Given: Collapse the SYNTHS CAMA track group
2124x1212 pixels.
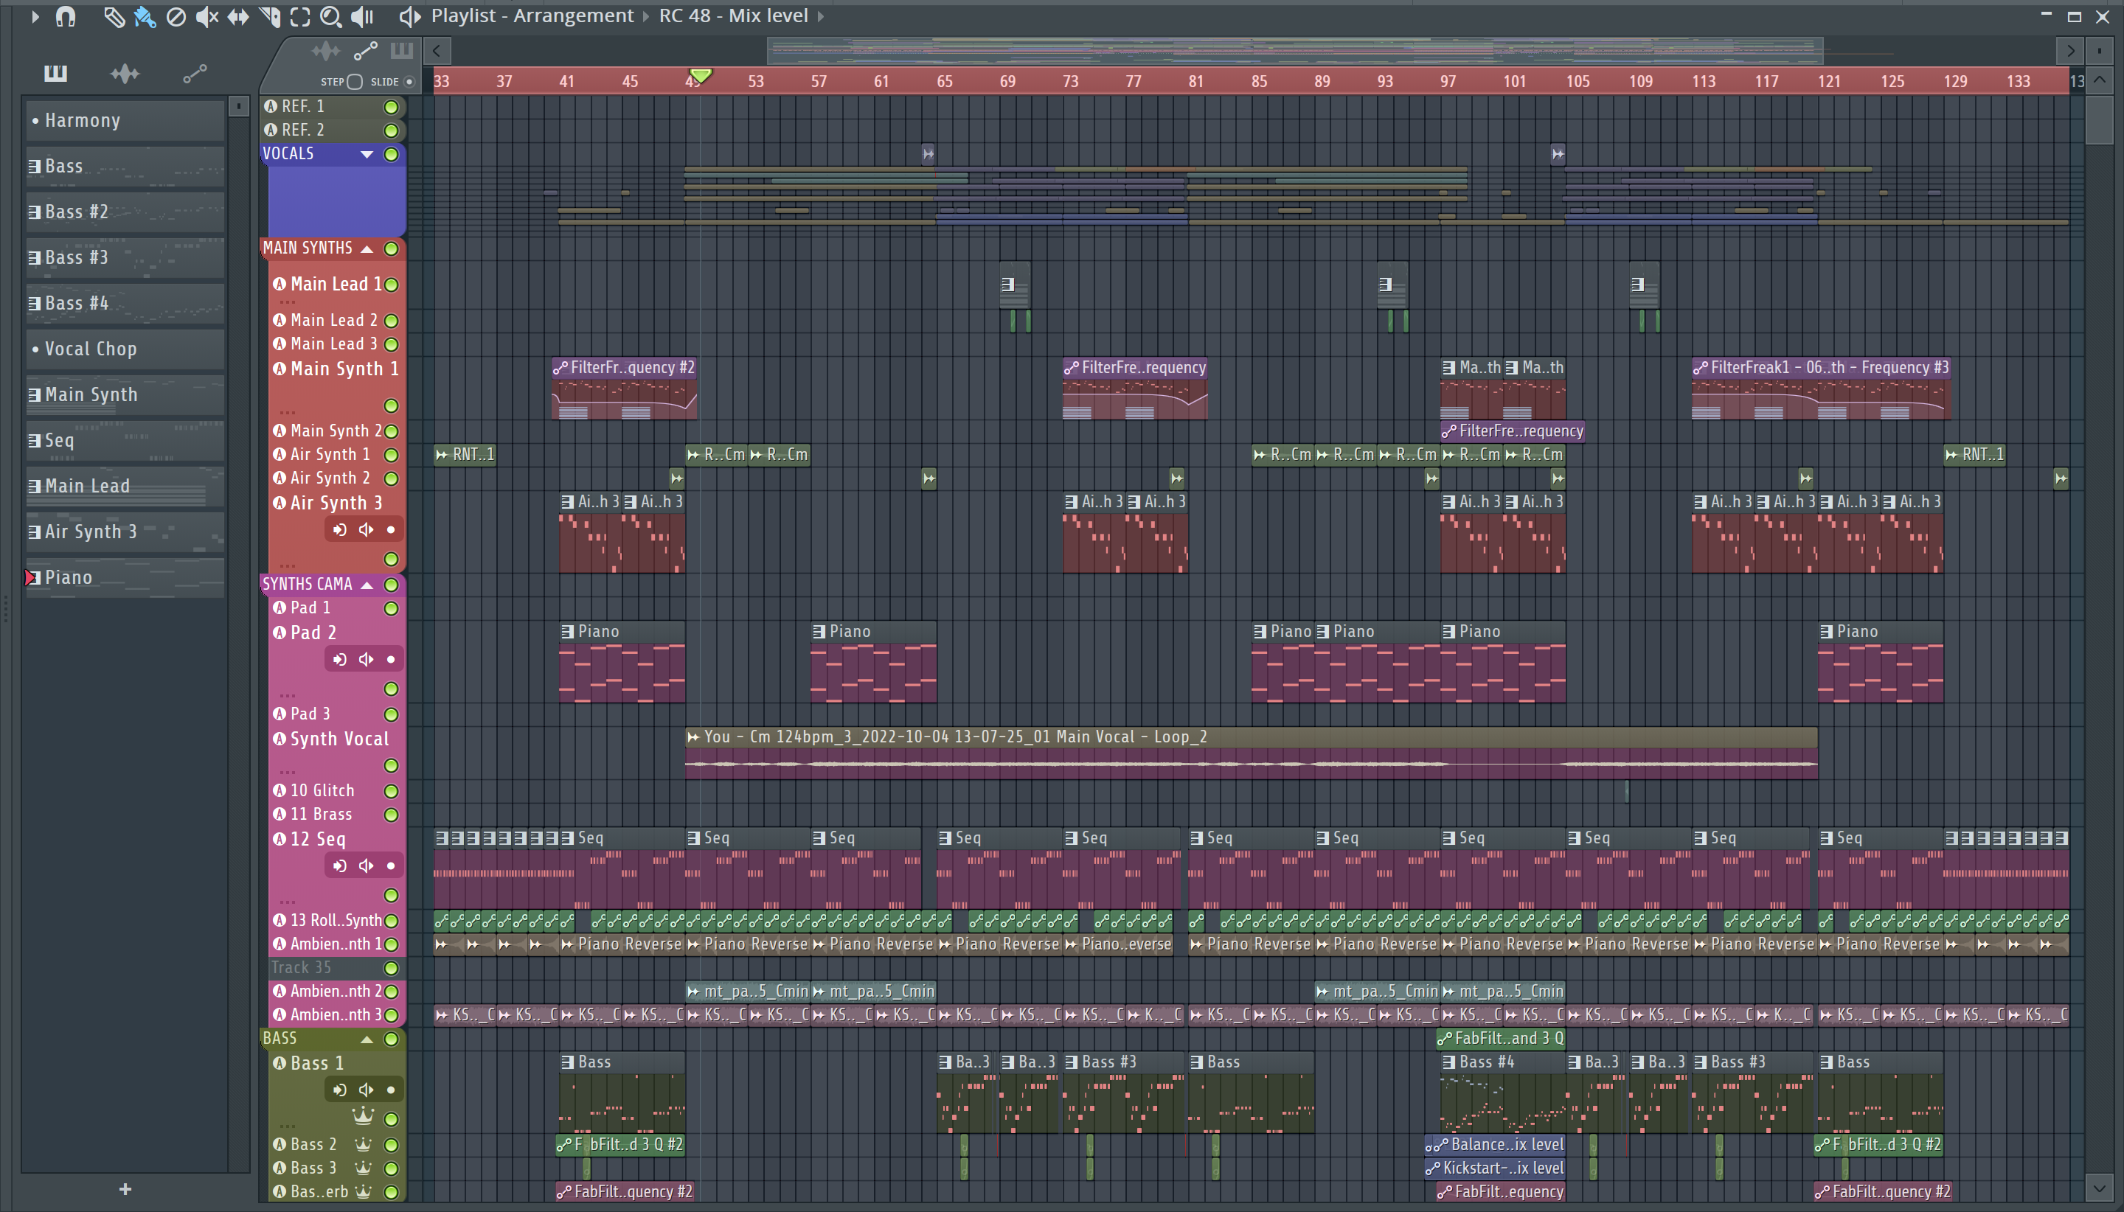Looking at the screenshot, I should point(367,585).
